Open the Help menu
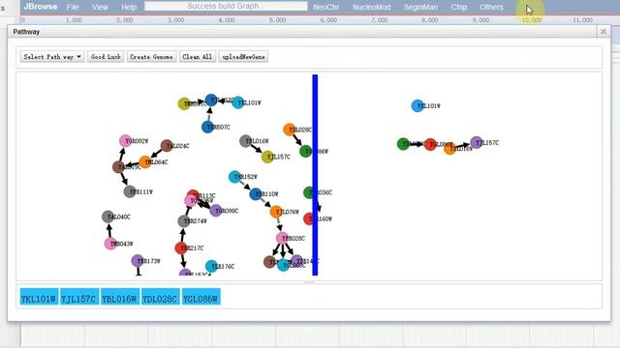 129,7
